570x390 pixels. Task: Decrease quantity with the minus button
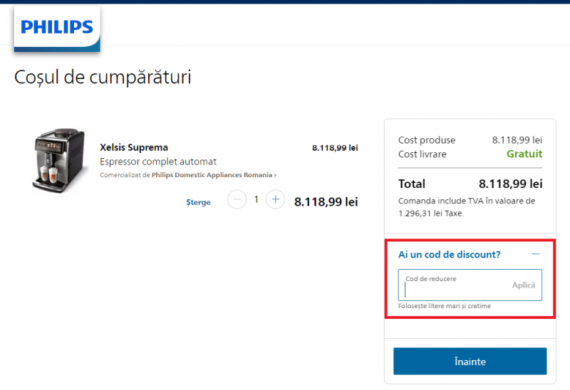pyautogui.click(x=237, y=199)
